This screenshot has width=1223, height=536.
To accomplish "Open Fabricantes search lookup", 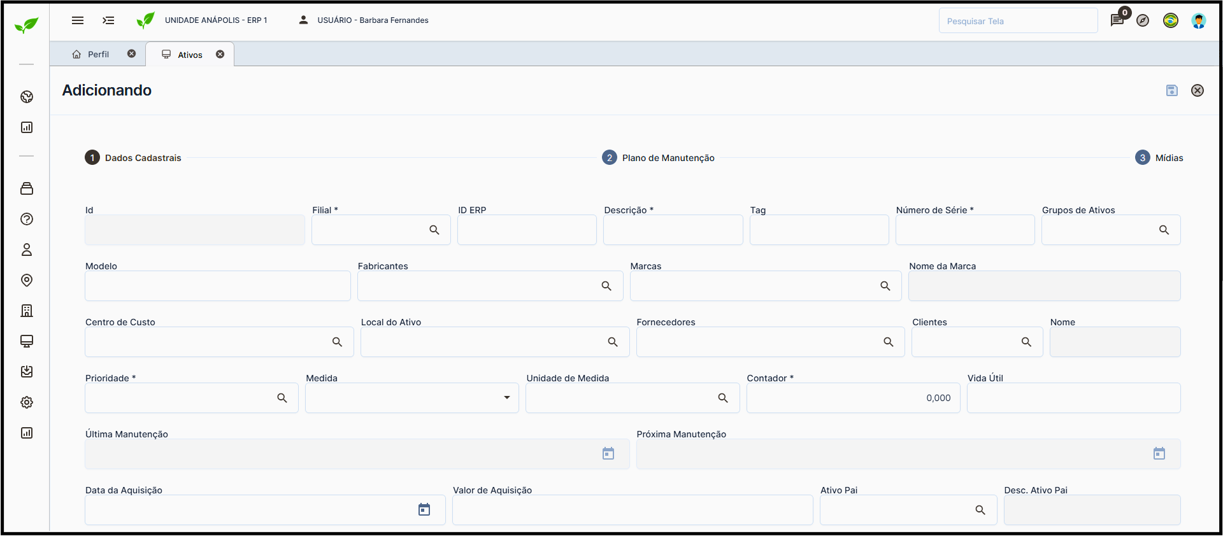I will 606,286.
